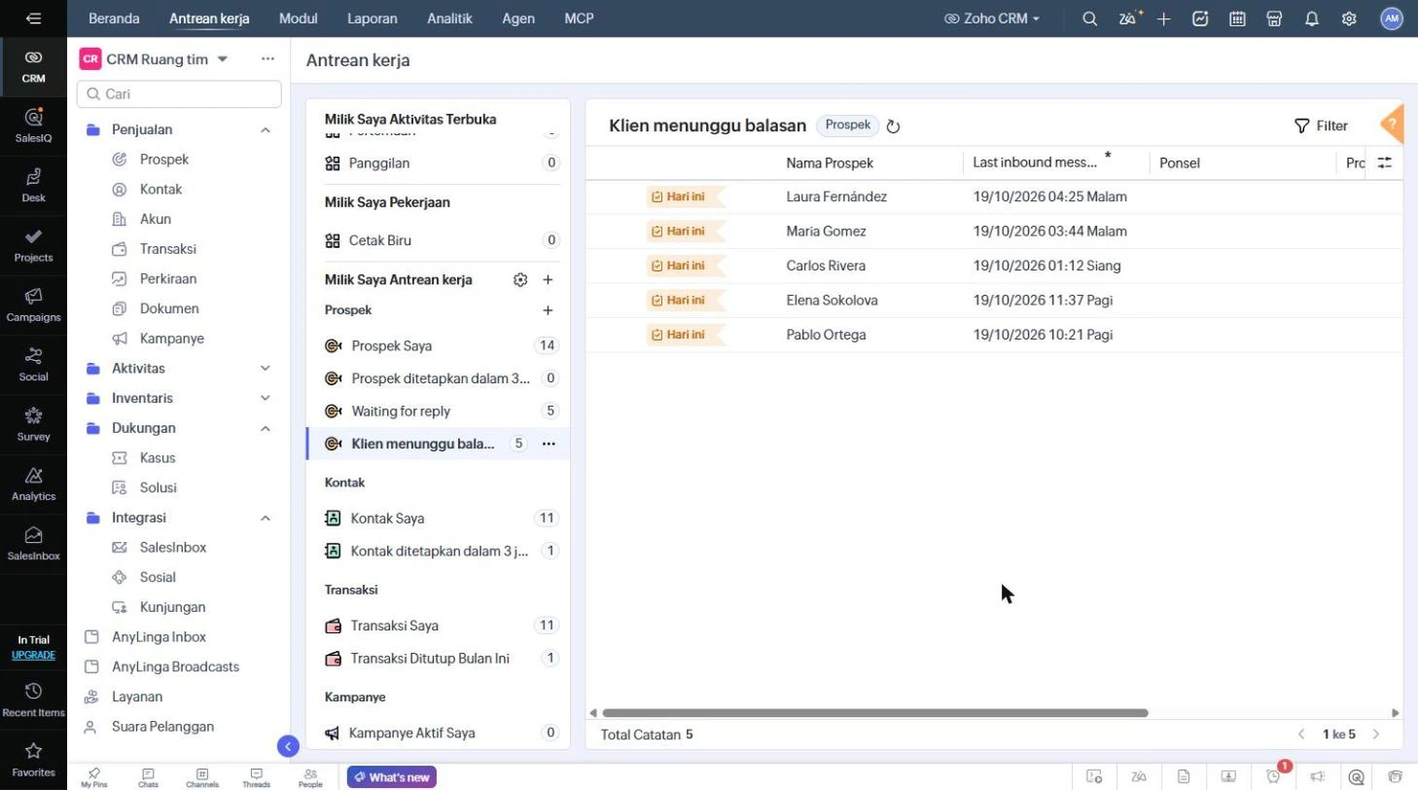The height and width of the screenshot is (790, 1418).
Task: Open Desk from the left rail
Action: (x=33, y=185)
